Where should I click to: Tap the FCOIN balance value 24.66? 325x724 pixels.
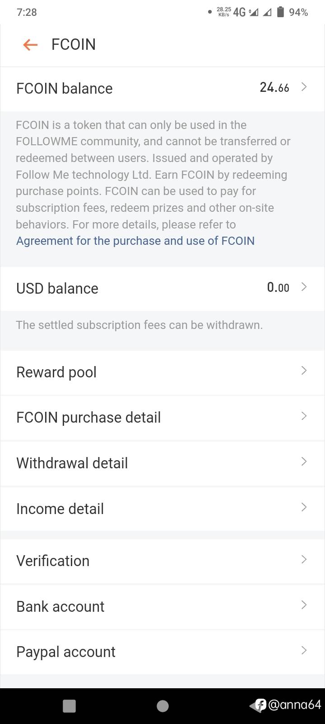pyautogui.click(x=274, y=87)
